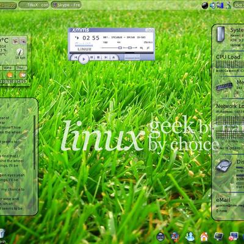The height and width of the screenshot is (244, 244).
Task: Open the clock date showing Oct
Action: point(239,5)
